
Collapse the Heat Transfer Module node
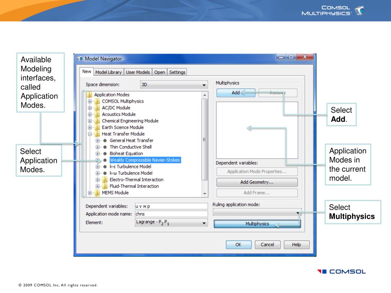tap(90, 134)
